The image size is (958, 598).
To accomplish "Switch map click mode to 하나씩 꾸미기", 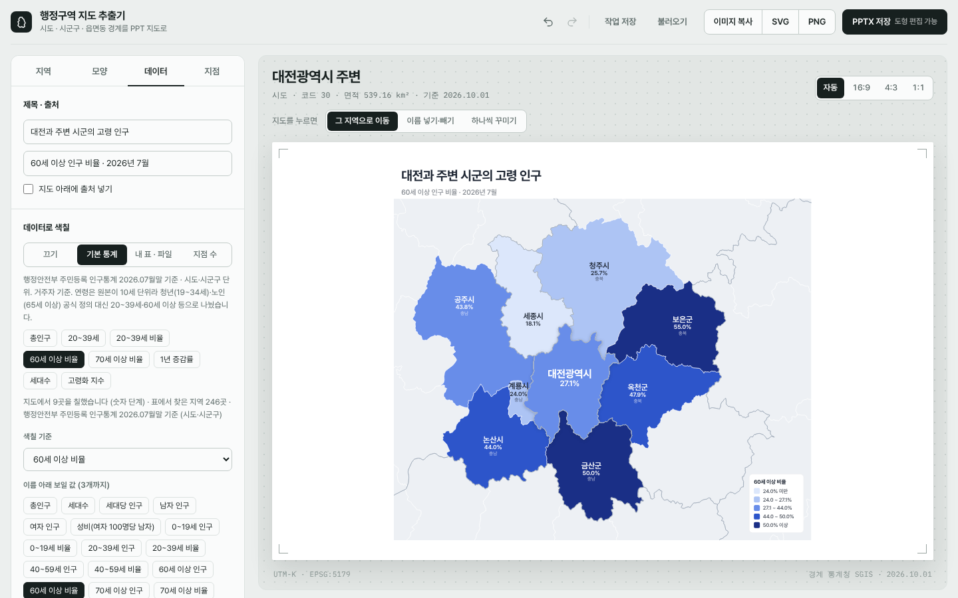I will point(494,121).
